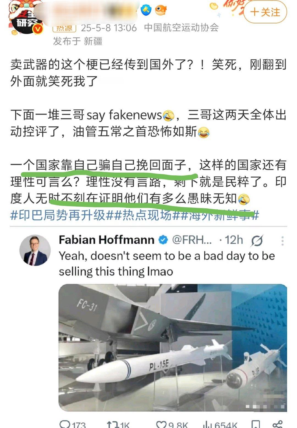This screenshot has width=297, height=428.
Task: Retweet using the 1K repost icon
Action: click(118, 424)
